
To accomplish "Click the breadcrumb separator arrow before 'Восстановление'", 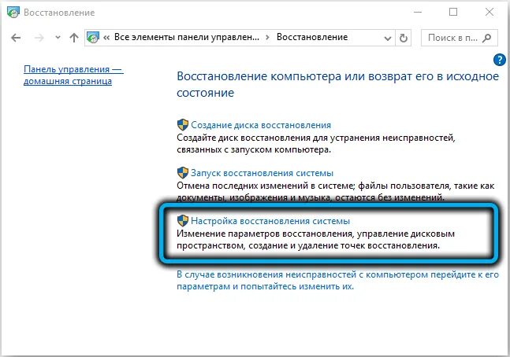I will click(x=267, y=38).
